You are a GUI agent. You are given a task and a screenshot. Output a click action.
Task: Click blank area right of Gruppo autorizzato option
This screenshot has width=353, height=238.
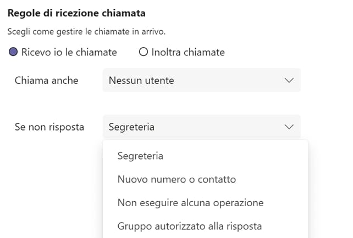[285, 226]
